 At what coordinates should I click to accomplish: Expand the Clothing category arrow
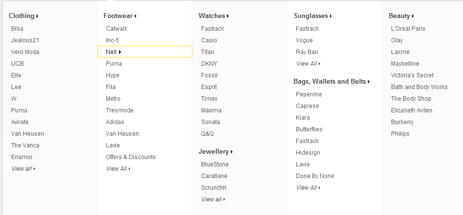point(37,16)
